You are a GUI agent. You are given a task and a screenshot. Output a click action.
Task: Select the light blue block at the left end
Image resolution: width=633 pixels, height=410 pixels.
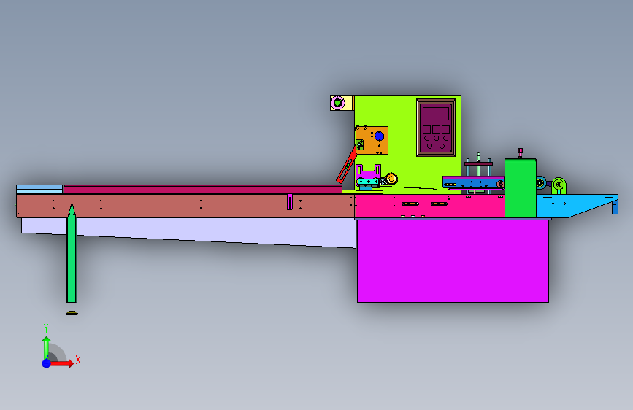(x=39, y=189)
